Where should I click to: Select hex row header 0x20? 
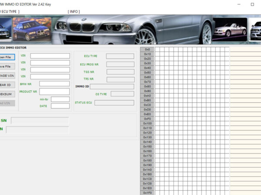(147, 58)
